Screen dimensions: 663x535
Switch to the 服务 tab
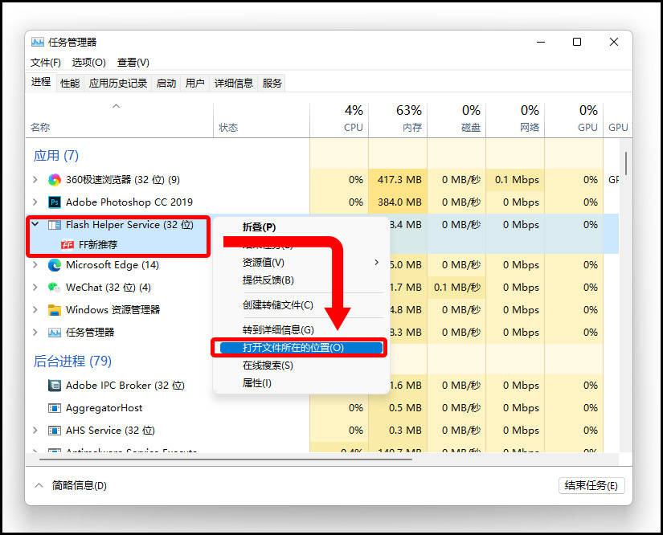click(272, 84)
